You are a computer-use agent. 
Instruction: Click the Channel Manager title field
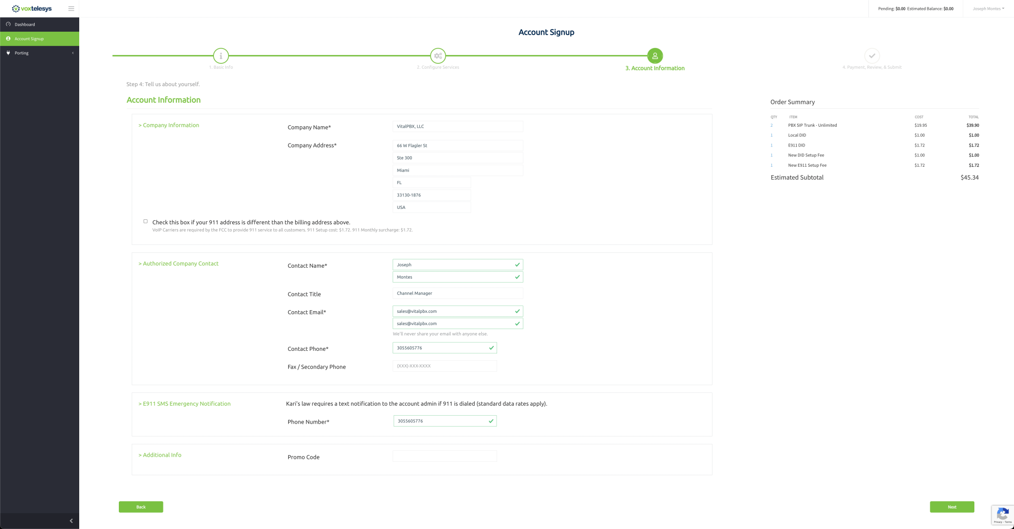tap(457, 293)
